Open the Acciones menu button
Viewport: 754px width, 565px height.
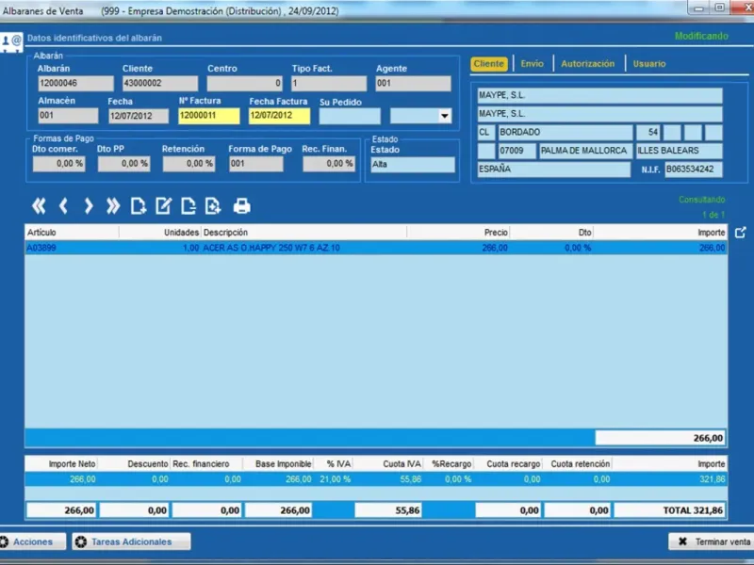pos(32,541)
